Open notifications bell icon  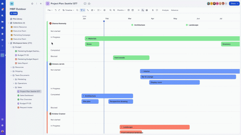coord(2,10)
